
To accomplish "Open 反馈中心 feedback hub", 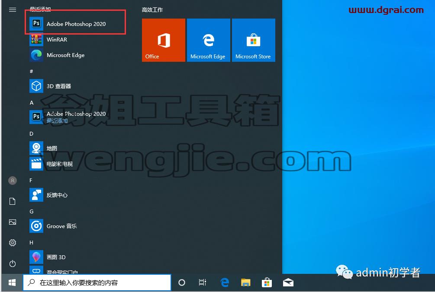I will (x=75, y=195).
